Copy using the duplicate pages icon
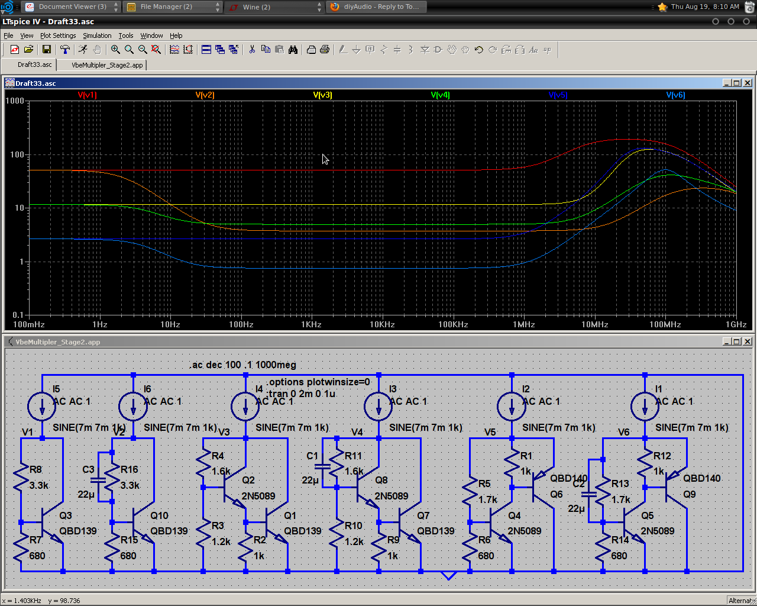The width and height of the screenshot is (757, 606). point(266,50)
